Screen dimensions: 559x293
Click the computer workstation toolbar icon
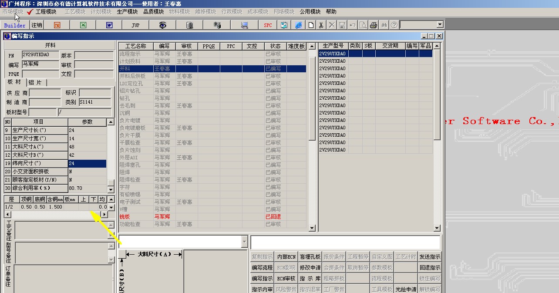tap(244, 25)
